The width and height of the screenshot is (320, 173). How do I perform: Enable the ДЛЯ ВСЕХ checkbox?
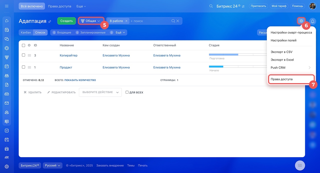coord(127,92)
